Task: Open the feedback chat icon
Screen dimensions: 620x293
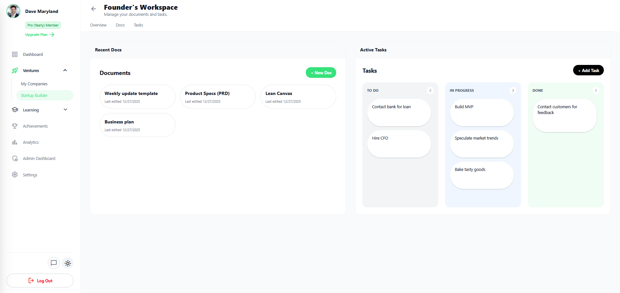Action: [53, 263]
